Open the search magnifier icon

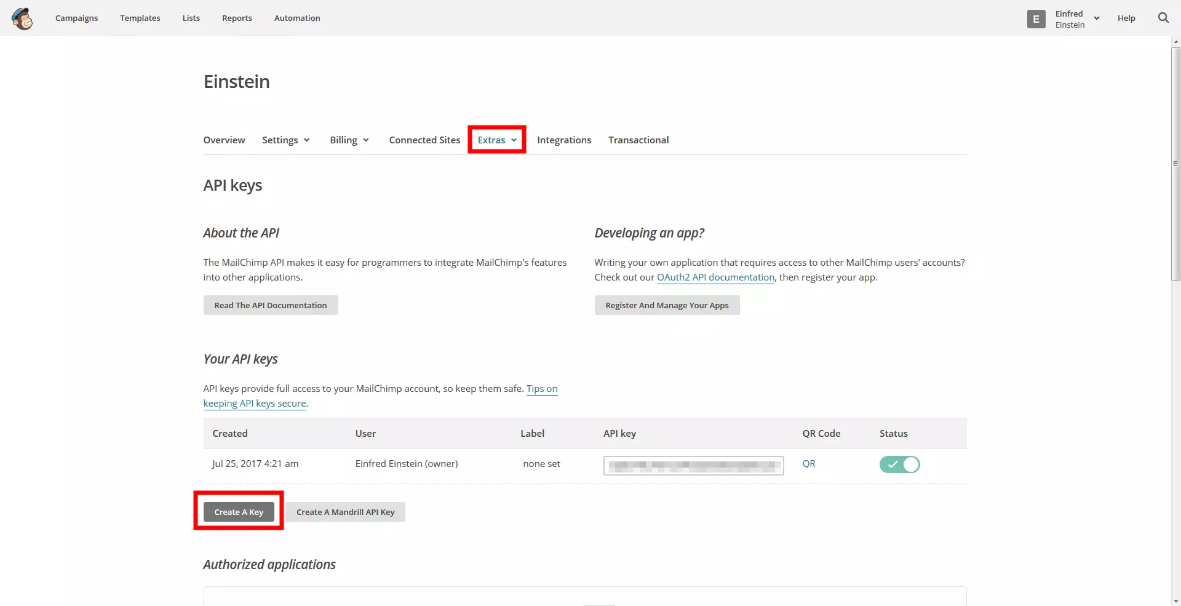1163,18
